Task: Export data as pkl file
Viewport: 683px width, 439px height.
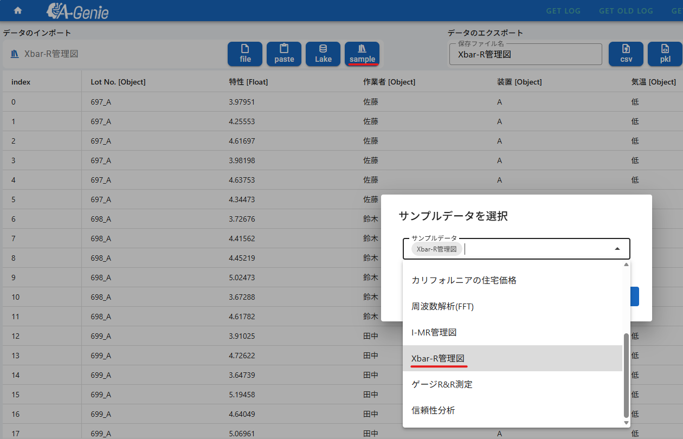Action: point(665,54)
